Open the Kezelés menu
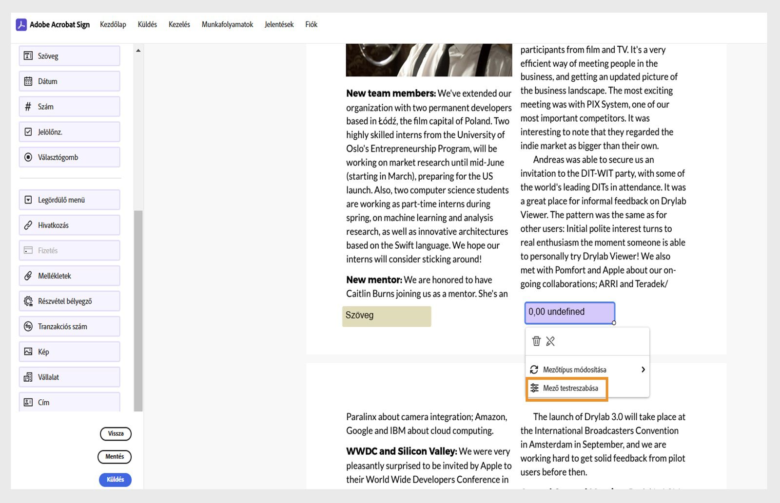Viewport: 780px width, 503px height. 179,24
